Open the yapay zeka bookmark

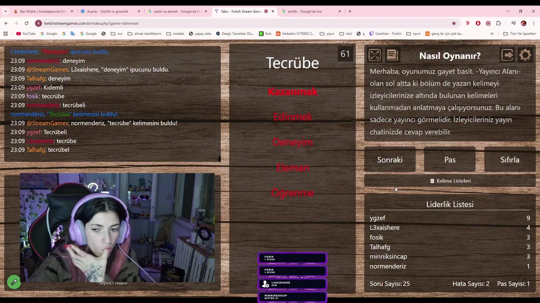point(200,34)
